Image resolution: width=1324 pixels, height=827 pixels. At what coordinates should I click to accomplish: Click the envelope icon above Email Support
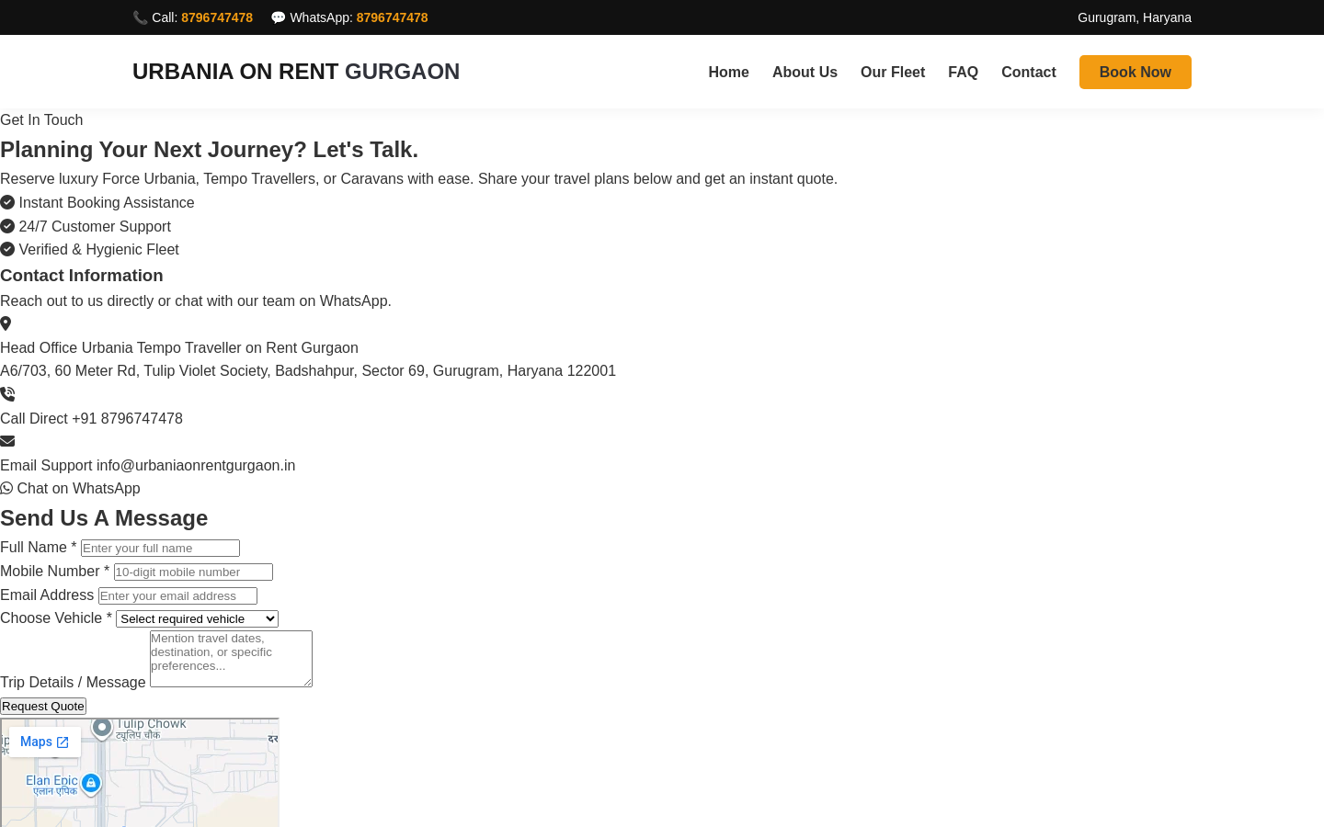(x=7, y=441)
